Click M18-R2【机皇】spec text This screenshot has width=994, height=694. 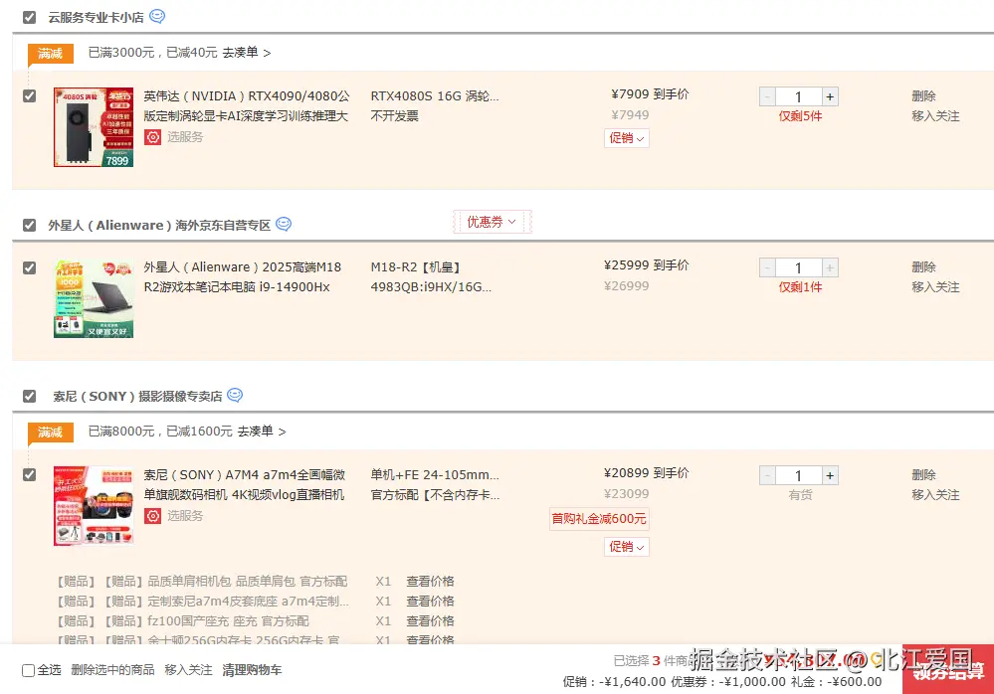click(416, 266)
